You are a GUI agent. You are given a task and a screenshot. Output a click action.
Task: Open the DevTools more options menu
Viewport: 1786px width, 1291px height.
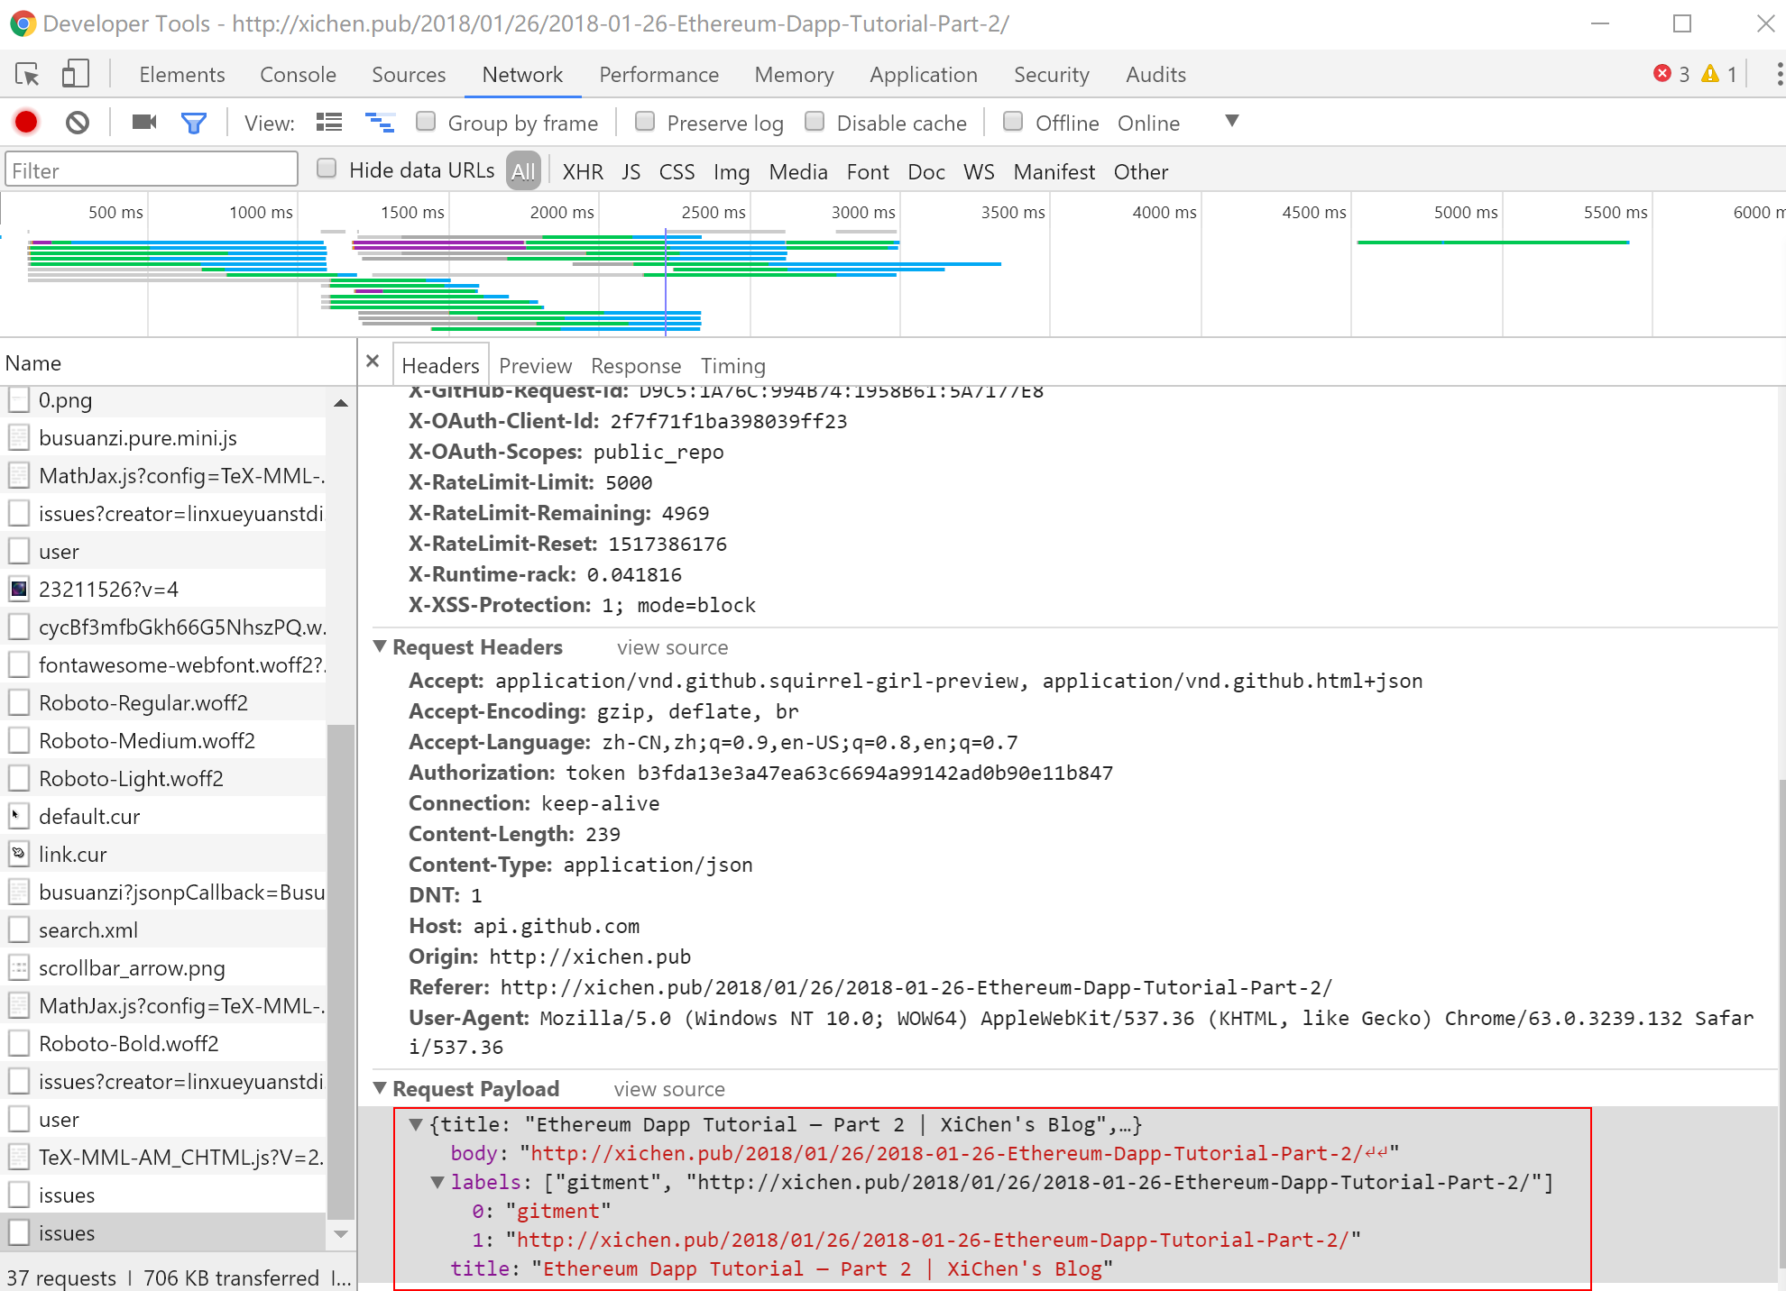tap(1779, 74)
